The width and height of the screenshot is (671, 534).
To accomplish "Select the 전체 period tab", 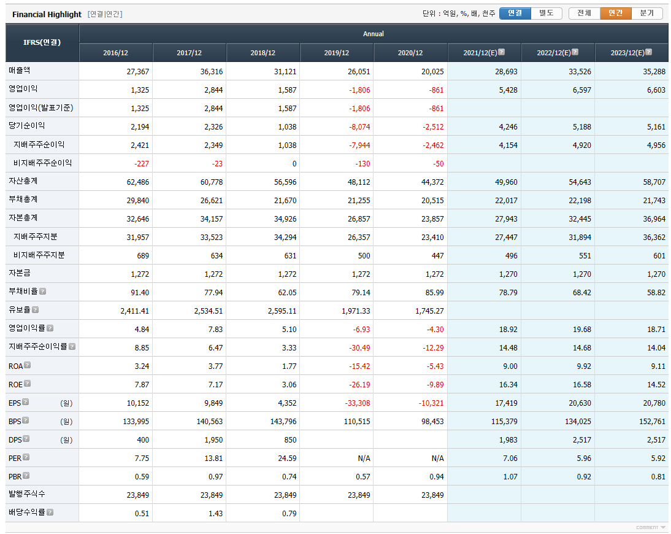I will click(x=585, y=14).
